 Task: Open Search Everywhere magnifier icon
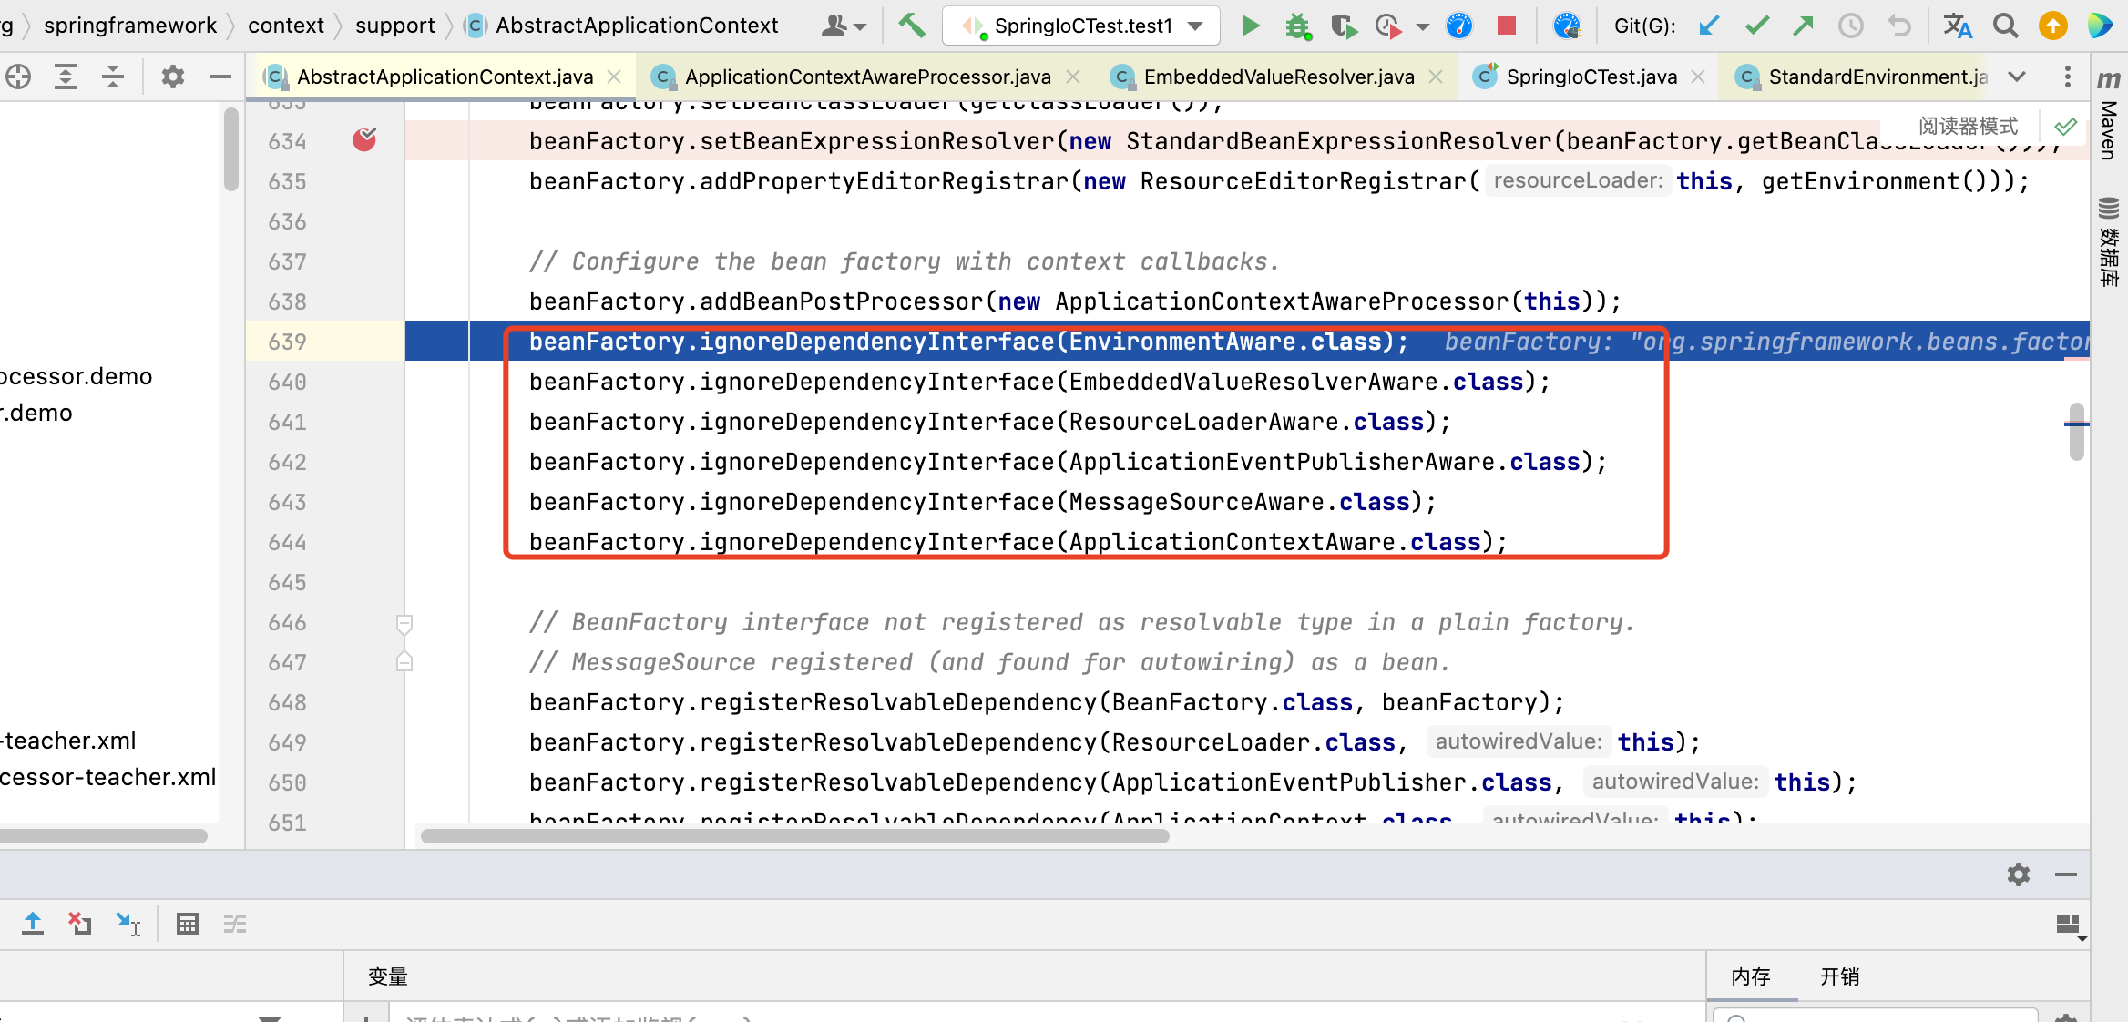click(2005, 26)
